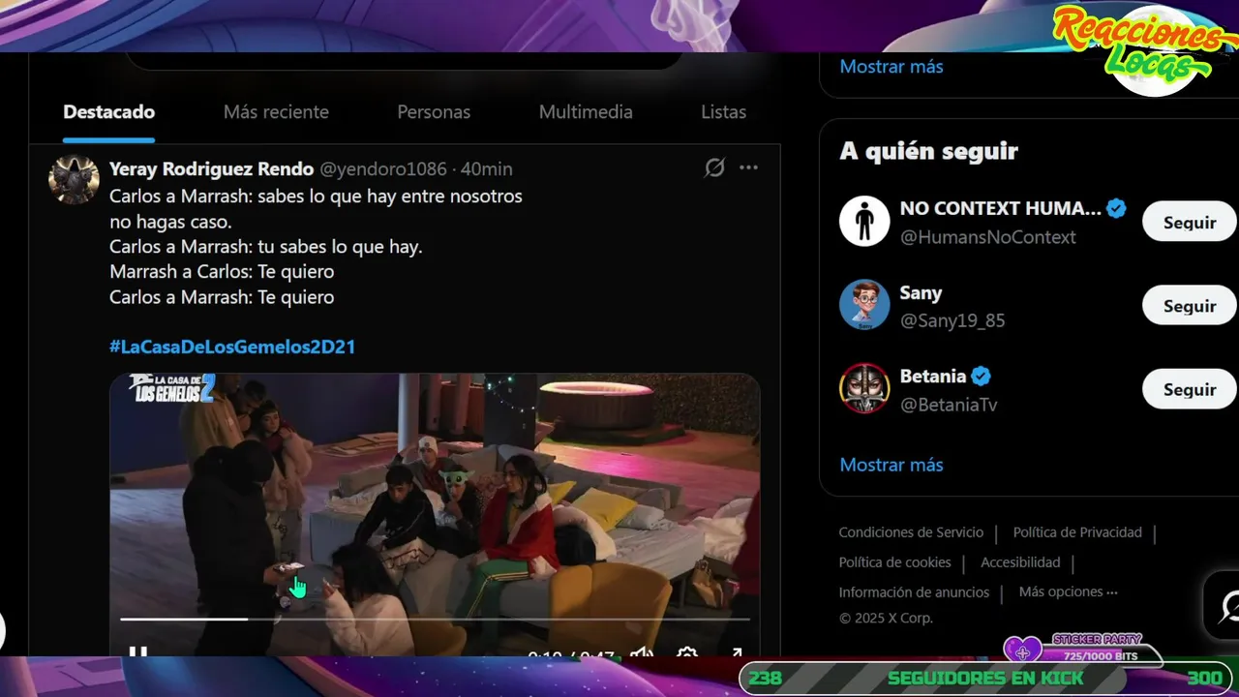The height and width of the screenshot is (697, 1239).
Task: Click the @yendoro1086 handle
Action: point(383,168)
